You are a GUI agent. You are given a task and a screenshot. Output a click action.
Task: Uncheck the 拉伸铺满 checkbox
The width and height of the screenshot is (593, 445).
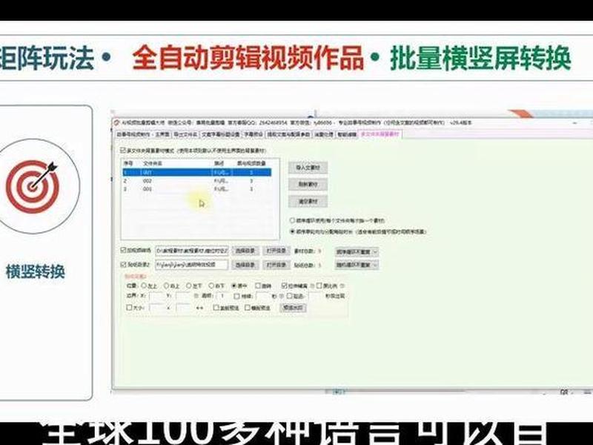[285, 286]
